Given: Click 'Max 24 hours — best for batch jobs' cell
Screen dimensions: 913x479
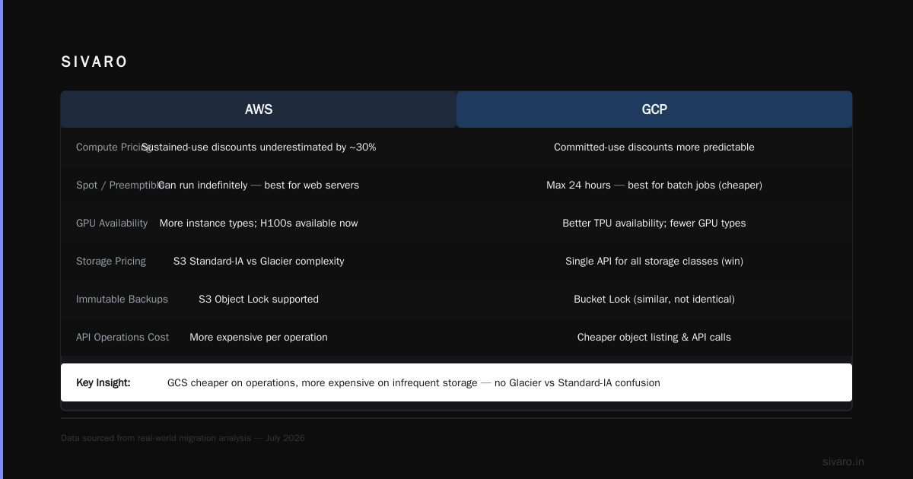Looking at the screenshot, I should click(x=654, y=185).
